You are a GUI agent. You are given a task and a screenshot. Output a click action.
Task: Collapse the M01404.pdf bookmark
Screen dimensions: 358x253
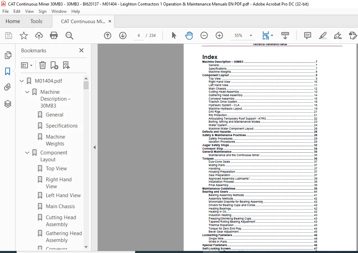coord(22,81)
